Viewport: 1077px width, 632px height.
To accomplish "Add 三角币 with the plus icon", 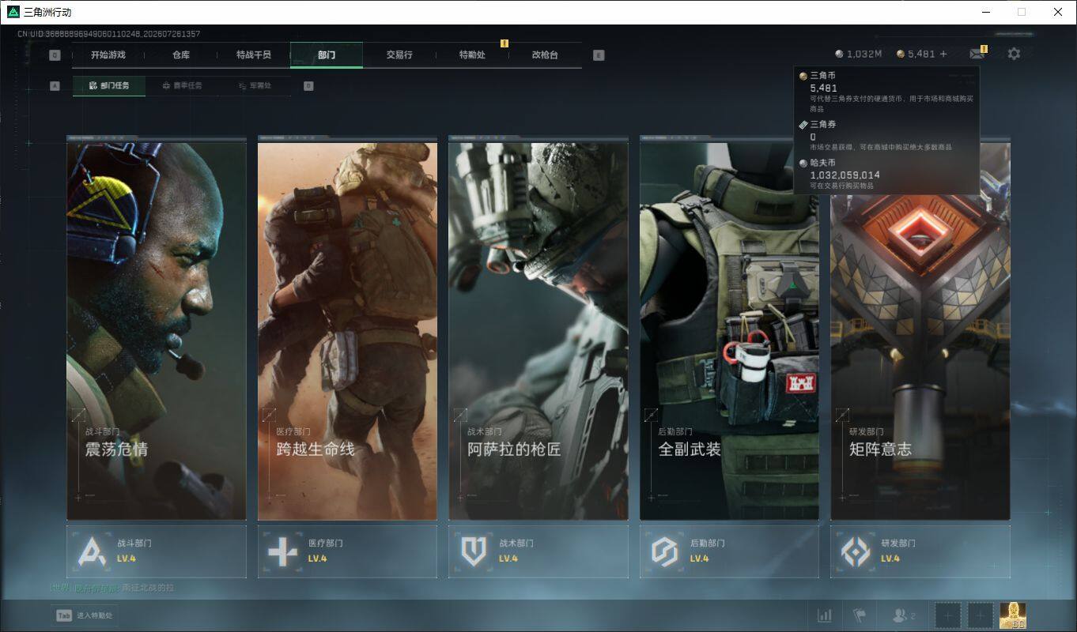I will [x=943, y=54].
